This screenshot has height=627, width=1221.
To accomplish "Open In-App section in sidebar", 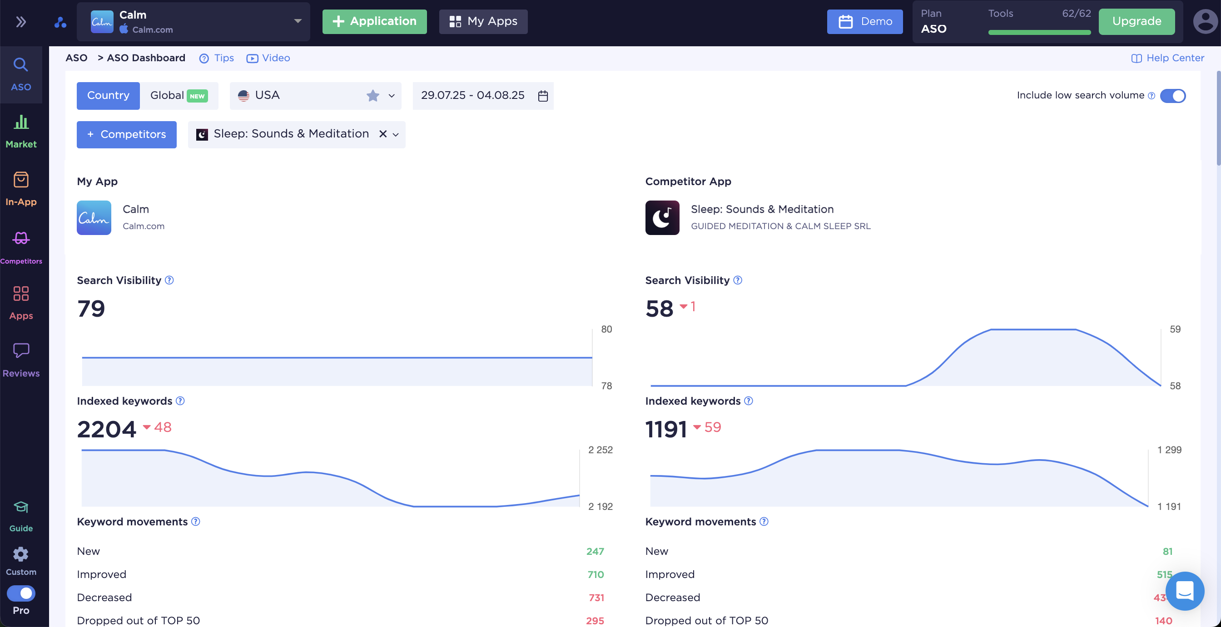I will pyautogui.click(x=21, y=189).
